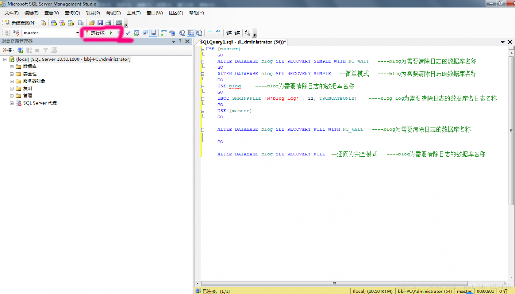The image size is (515, 294).
Task: Select the SQL Server 代理 tree item label
Action: pos(40,103)
